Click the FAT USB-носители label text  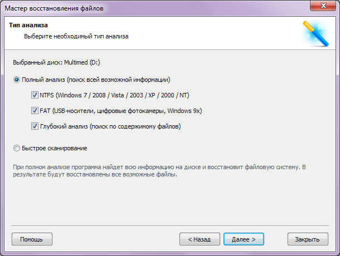pos(121,111)
